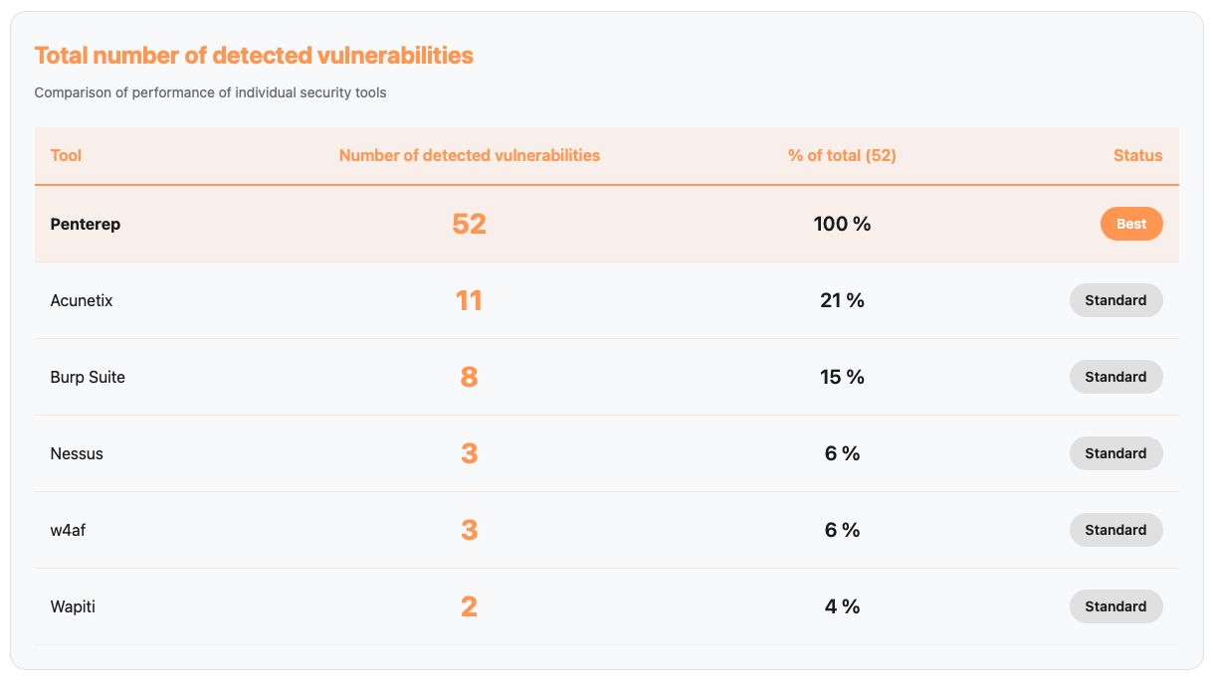Select the w4af tool name
This screenshot has width=1213, height=681.
click(x=68, y=530)
